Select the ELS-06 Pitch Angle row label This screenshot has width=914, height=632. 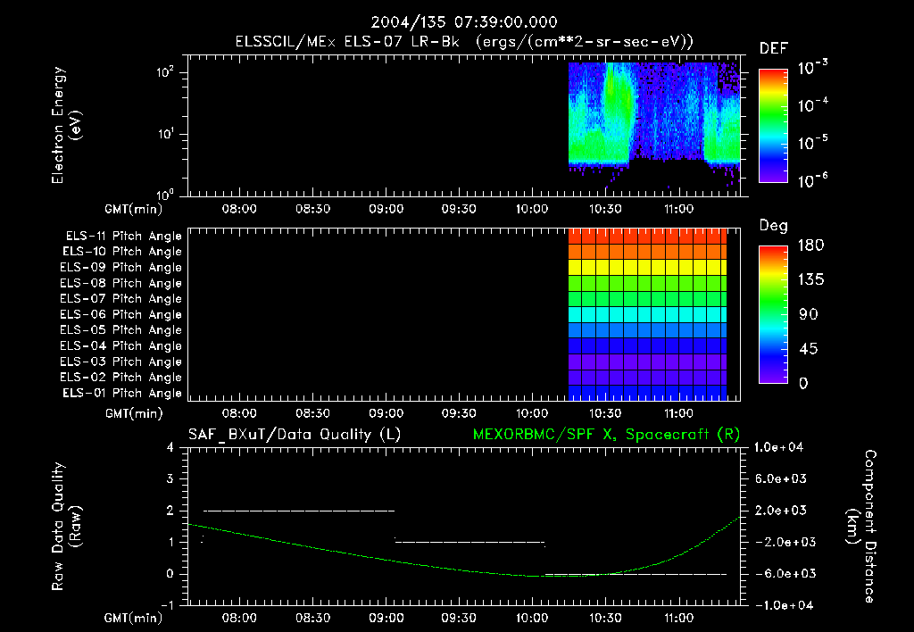point(121,315)
